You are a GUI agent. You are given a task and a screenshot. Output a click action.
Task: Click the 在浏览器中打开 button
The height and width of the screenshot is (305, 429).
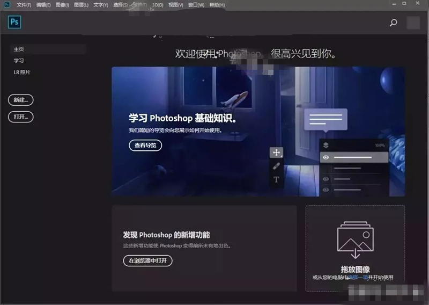click(148, 260)
